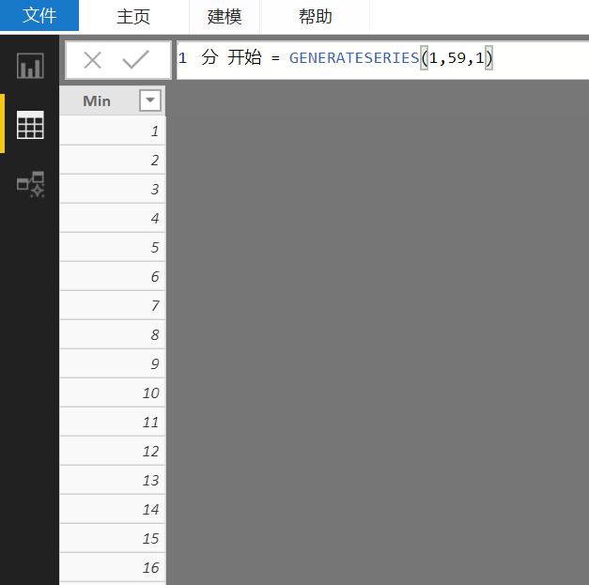The image size is (589, 585).
Task: Click the table name 分 开始 in formula
Action: 231,57
